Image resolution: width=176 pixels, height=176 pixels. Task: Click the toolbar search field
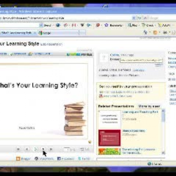pos(19,25)
